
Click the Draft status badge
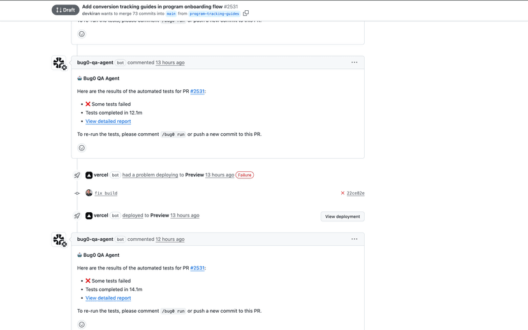[65, 10]
